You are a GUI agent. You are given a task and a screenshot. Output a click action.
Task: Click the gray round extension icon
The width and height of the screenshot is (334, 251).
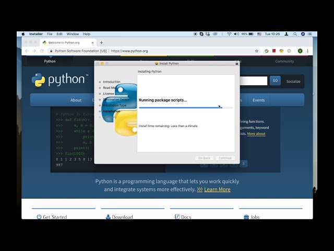pyautogui.click(x=289, y=51)
